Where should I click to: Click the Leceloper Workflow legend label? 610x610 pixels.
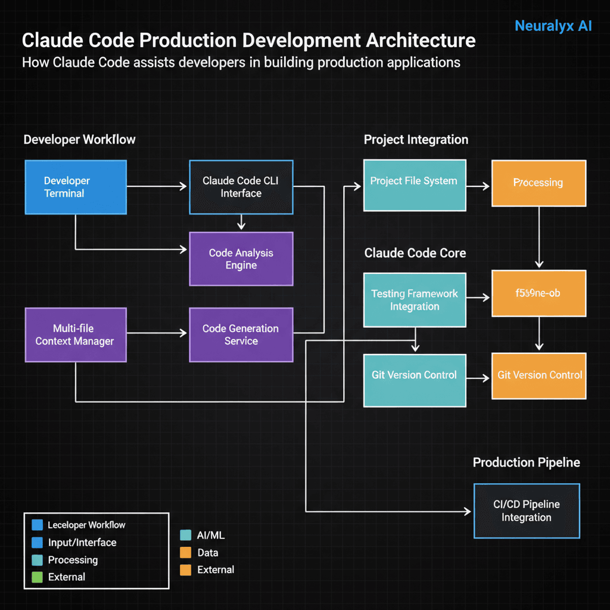tap(86, 525)
